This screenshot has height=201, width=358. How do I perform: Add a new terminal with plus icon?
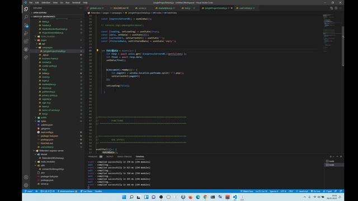[331, 156]
